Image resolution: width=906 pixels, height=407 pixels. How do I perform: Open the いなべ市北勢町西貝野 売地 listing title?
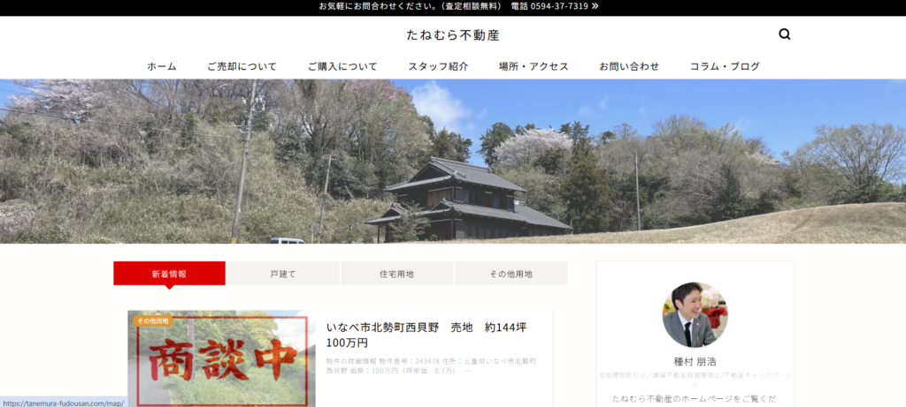point(426,335)
